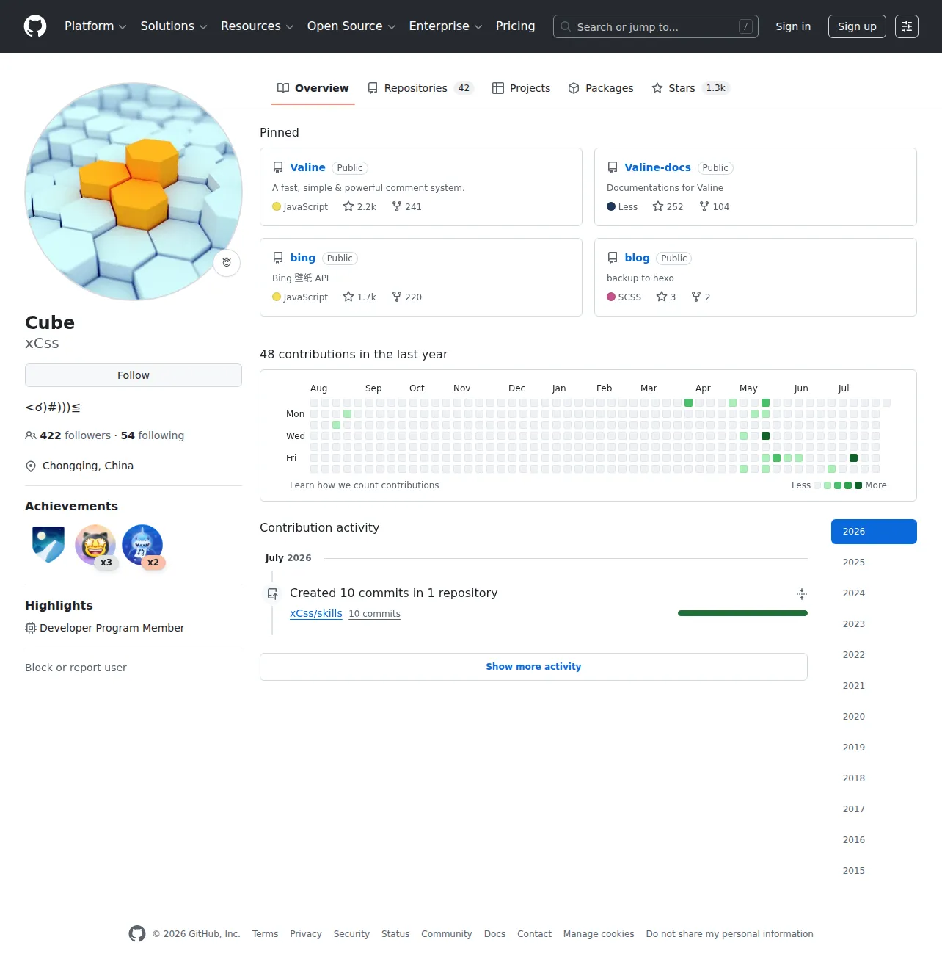View the 54 following list
The image size is (942, 973).
pos(153,435)
